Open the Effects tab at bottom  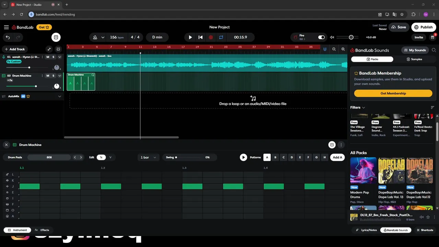[42, 230]
